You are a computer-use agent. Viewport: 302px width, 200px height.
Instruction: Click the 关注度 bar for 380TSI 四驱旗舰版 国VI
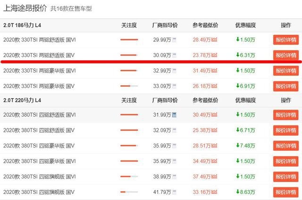pos(129,176)
